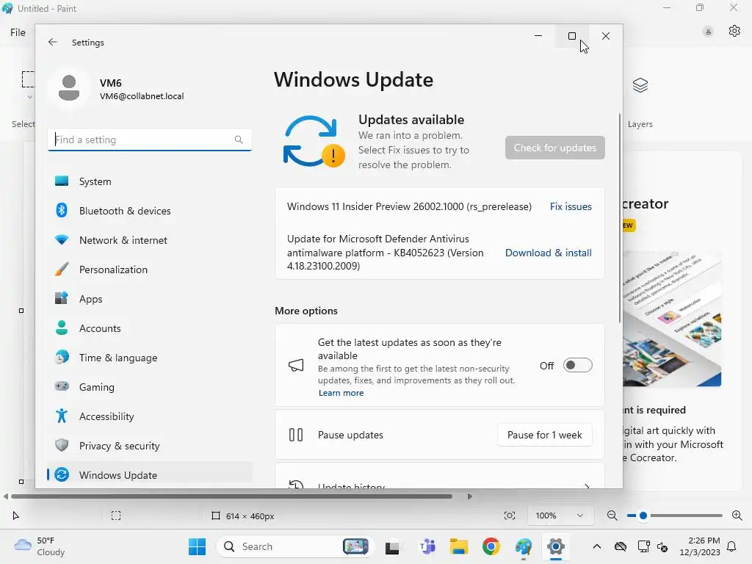Image resolution: width=752 pixels, height=564 pixels.
Task: Click the megaphone icon for latest updates
Action: (296, 366)
